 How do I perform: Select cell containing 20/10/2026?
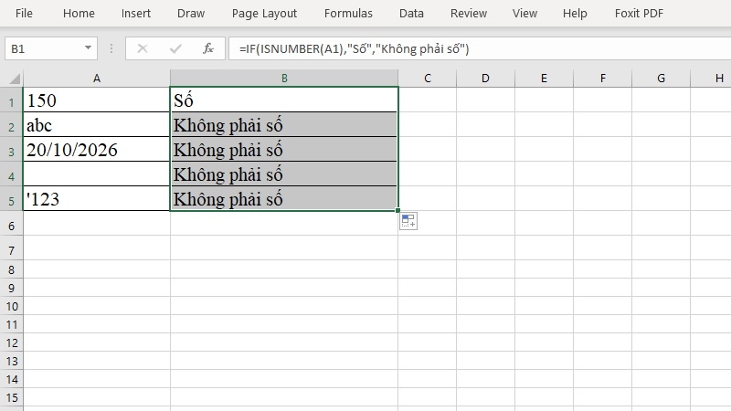pyautogui.click(x=97, y=149)
